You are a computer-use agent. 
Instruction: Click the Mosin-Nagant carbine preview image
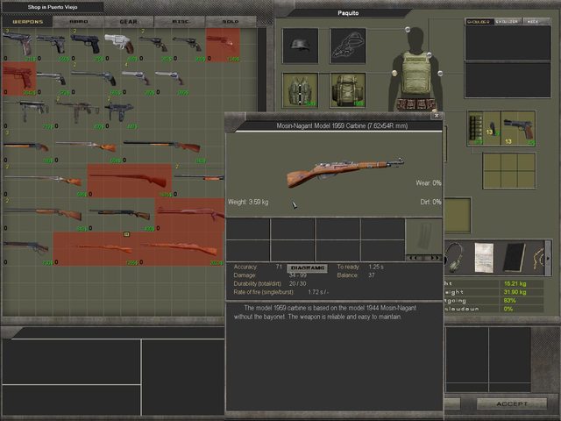point(345,172)
